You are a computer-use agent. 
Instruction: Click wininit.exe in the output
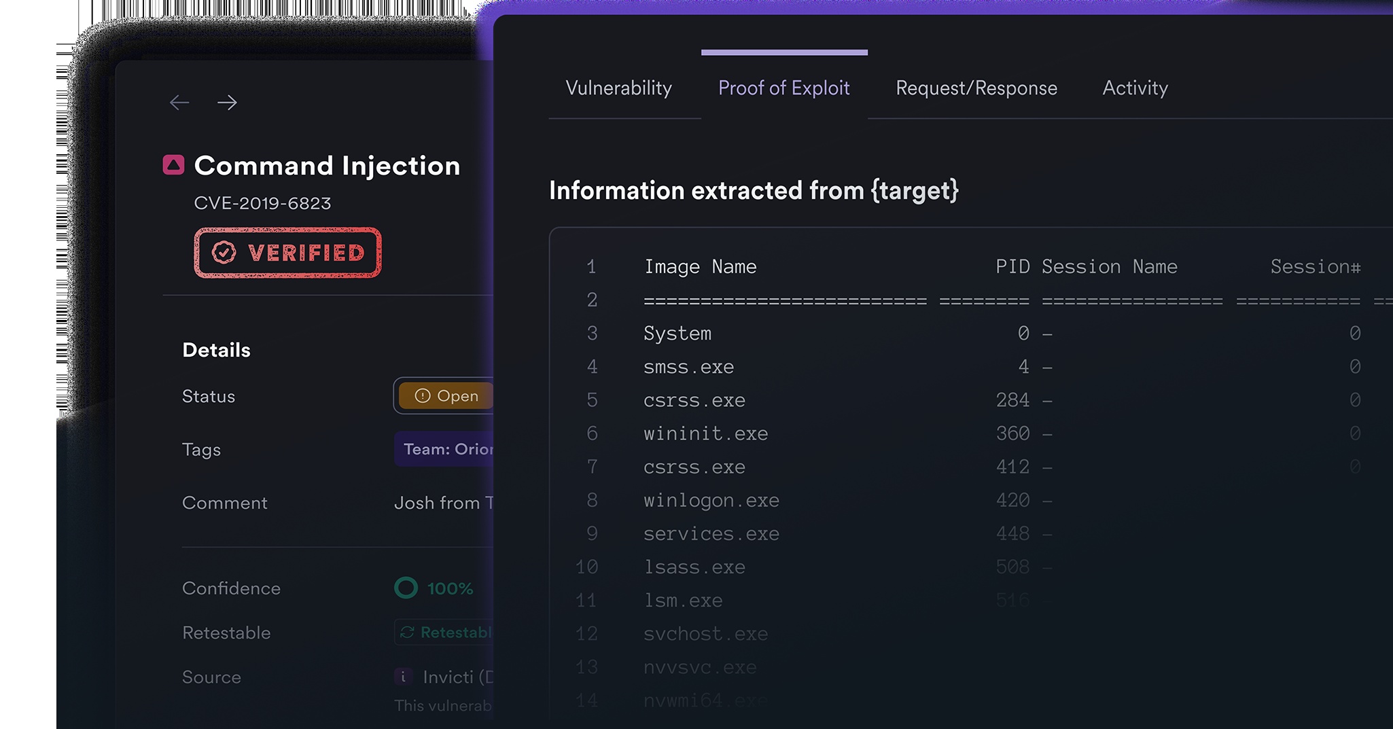click(x=705, y=433)
